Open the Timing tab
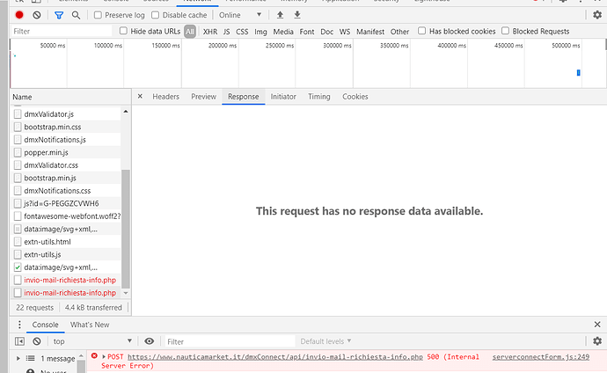This screenshot has width=607, height=373. tap(319, 97)
